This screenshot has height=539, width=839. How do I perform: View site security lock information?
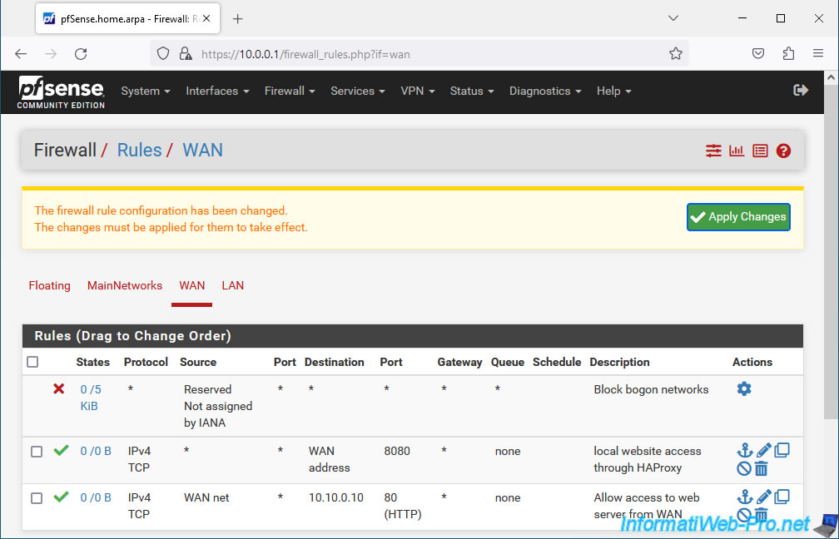pos(185,54)
